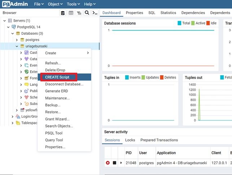232x175 pixels.
Task: Open Search Objects magnifier icon
Action: [x=87, y=13]
